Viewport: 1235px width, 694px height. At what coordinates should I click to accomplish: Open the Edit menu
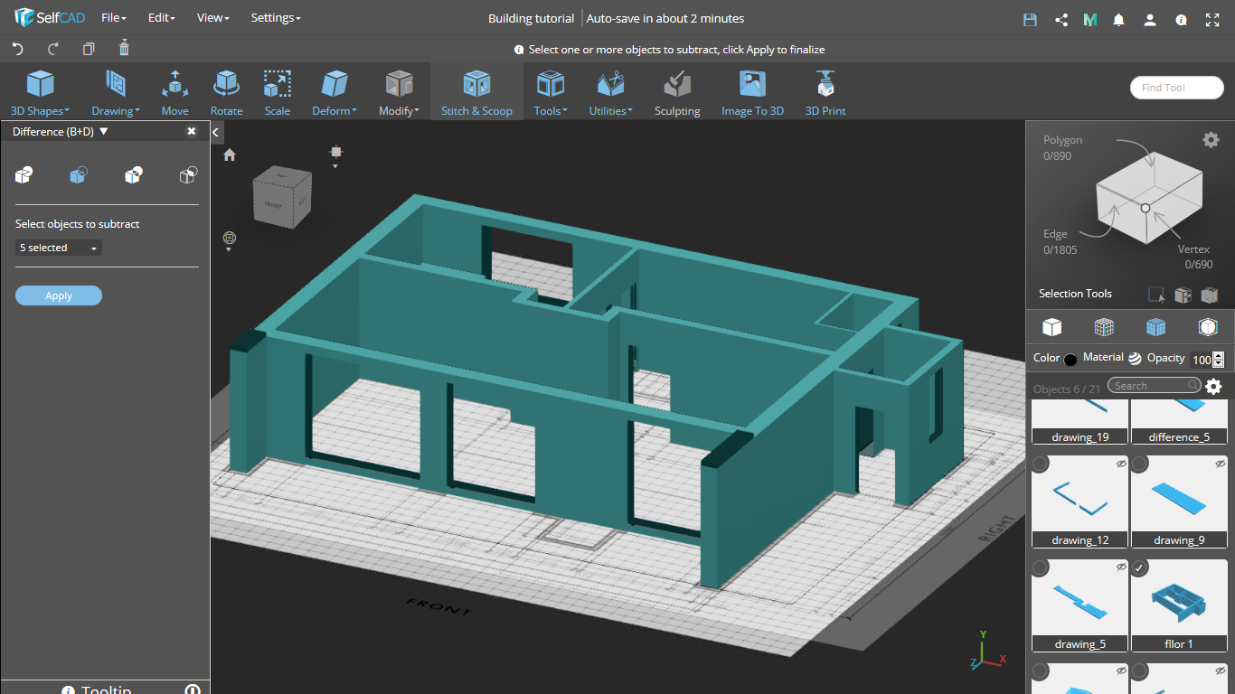[x=161, y=18]
